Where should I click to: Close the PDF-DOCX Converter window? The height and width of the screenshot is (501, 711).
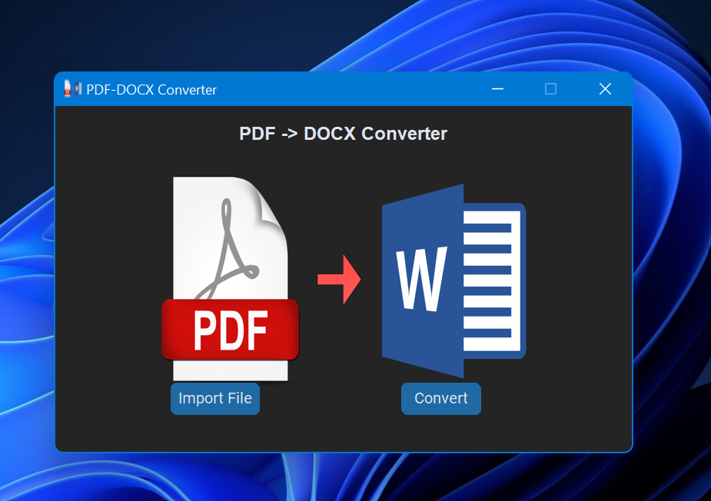click(605, 89)
